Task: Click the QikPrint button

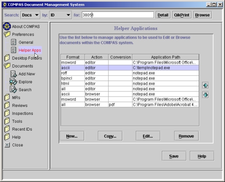Action: (182, 15)
